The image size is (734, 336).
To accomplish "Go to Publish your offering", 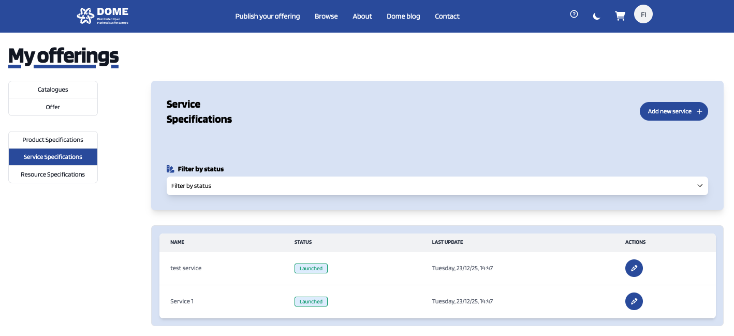I will (x=267, y=16).
